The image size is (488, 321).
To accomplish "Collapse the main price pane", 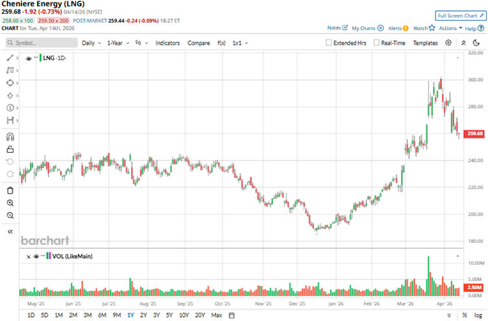I will click(x=457, y=58).
